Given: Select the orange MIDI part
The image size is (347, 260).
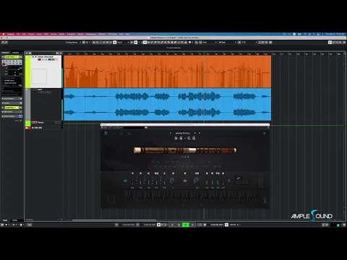Looking at the screenshot, I should click(168, 71).
